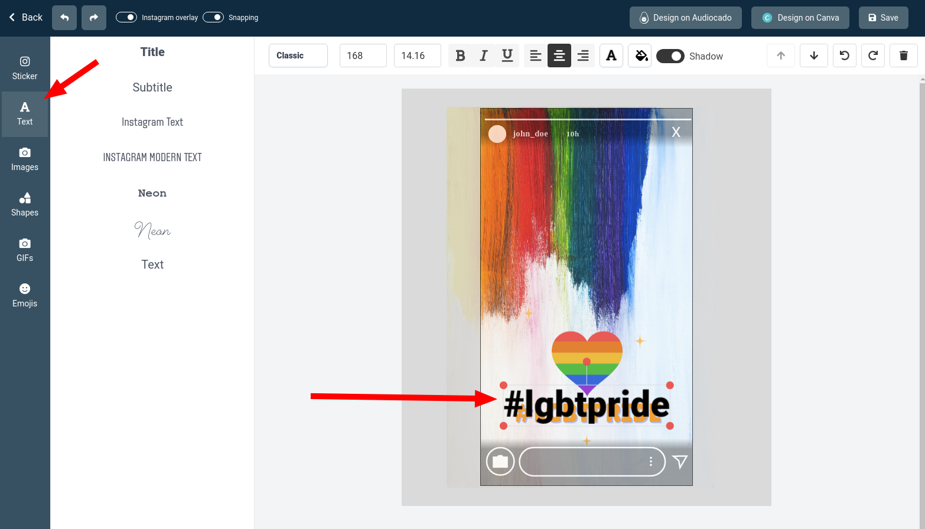The image size is (925, 529).
Task: Align text to the left
Action: tap(535, 55)
